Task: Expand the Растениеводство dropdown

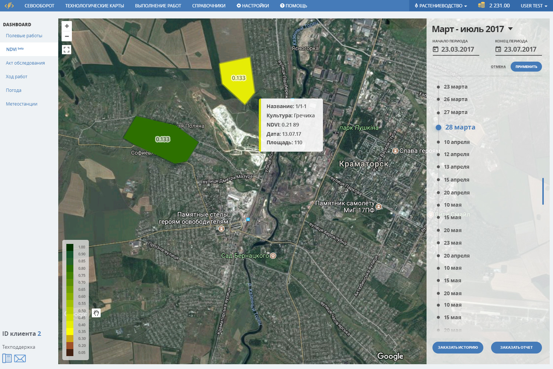Action: 441,6
